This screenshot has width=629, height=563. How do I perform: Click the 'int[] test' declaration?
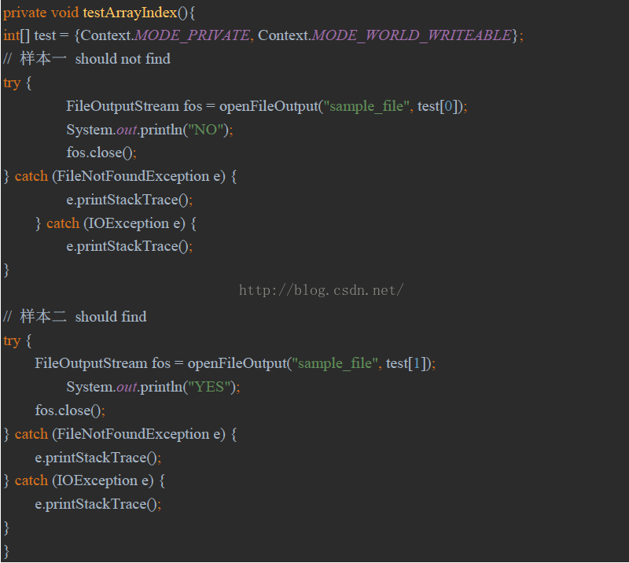pyautogui.click(x=29, y=35)
